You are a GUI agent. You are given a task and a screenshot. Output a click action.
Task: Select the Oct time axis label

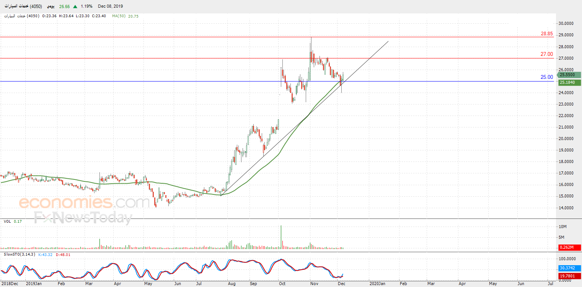click(282, 284)
